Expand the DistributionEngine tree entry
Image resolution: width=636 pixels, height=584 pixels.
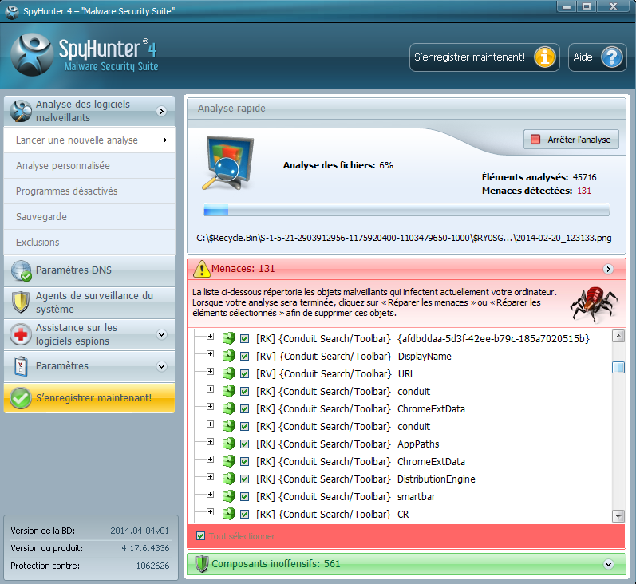(210, 479)
